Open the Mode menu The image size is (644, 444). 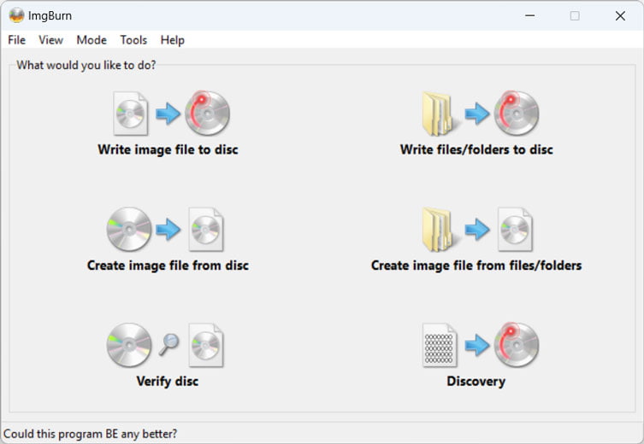point(92,40)
